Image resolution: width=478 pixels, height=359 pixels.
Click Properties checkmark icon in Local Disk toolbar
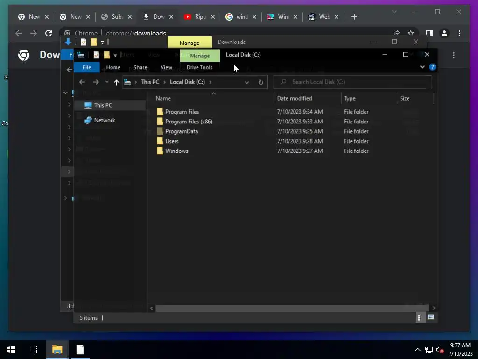pyautogui.click(x=96, y=55)
